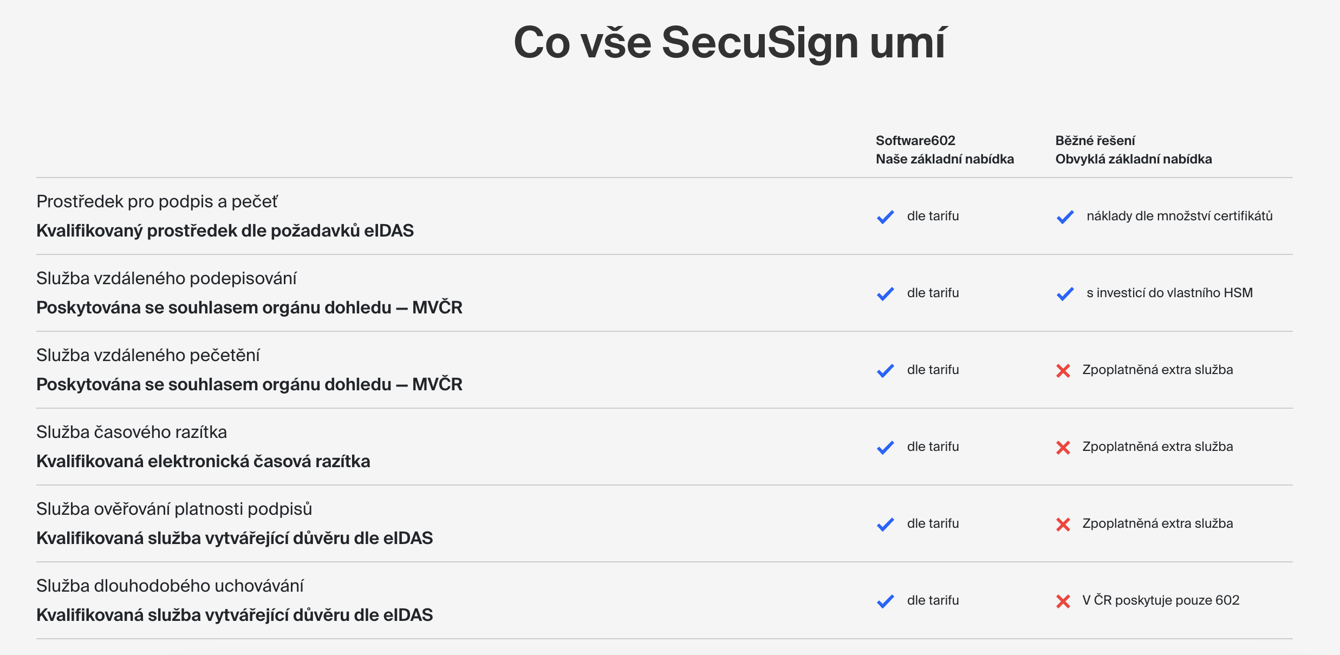Screen dimensions: 1340x655
Task: Click the Software602 checkmark in the time stamp row
Action: click(886, 447)
